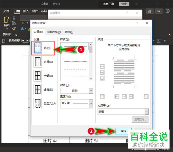Click the copy icon in the ribbon

coord(14,23)
